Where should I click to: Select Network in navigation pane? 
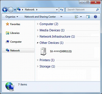15,50
